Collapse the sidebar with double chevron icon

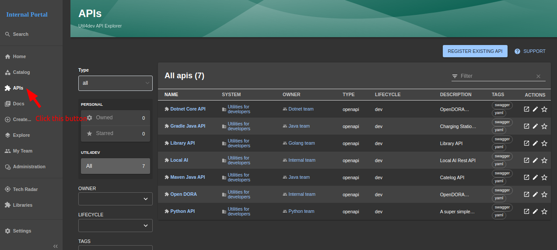click(x=56, y=246)
